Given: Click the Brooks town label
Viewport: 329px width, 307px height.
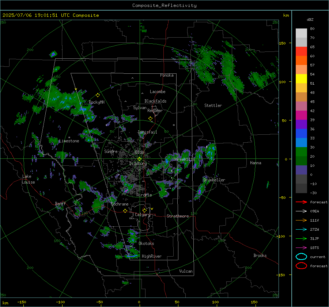Looking at the screenshot, I should [260, 256].
